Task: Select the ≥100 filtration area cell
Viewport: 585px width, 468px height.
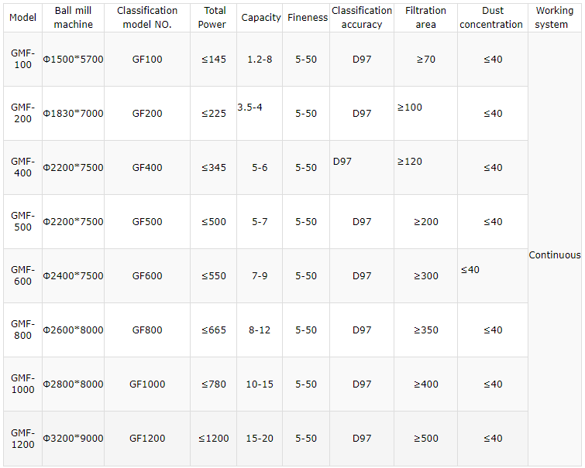Action: (425, 113)
